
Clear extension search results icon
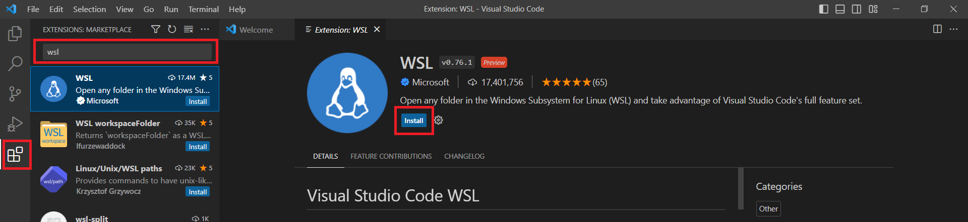(189, 30)
